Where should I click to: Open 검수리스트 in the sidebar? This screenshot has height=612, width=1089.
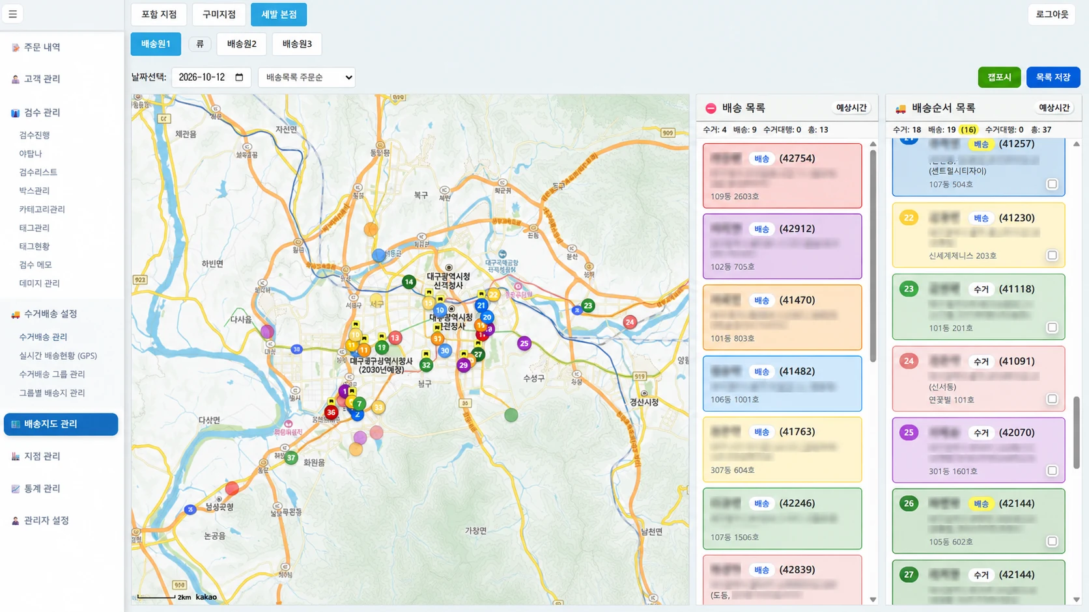(38, 172)
